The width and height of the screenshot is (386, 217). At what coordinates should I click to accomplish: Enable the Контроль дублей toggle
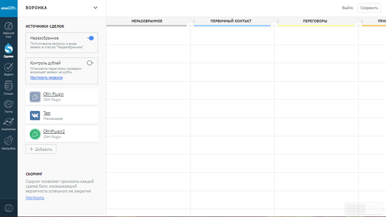pyautogui.click(x=90, y=63)
